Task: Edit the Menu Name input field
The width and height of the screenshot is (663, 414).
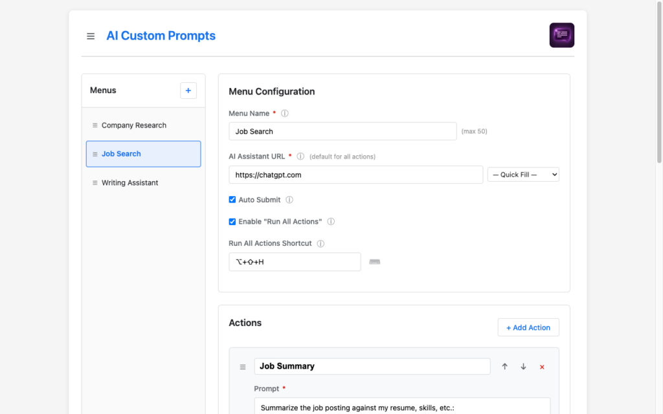Action: click(343, 131)
